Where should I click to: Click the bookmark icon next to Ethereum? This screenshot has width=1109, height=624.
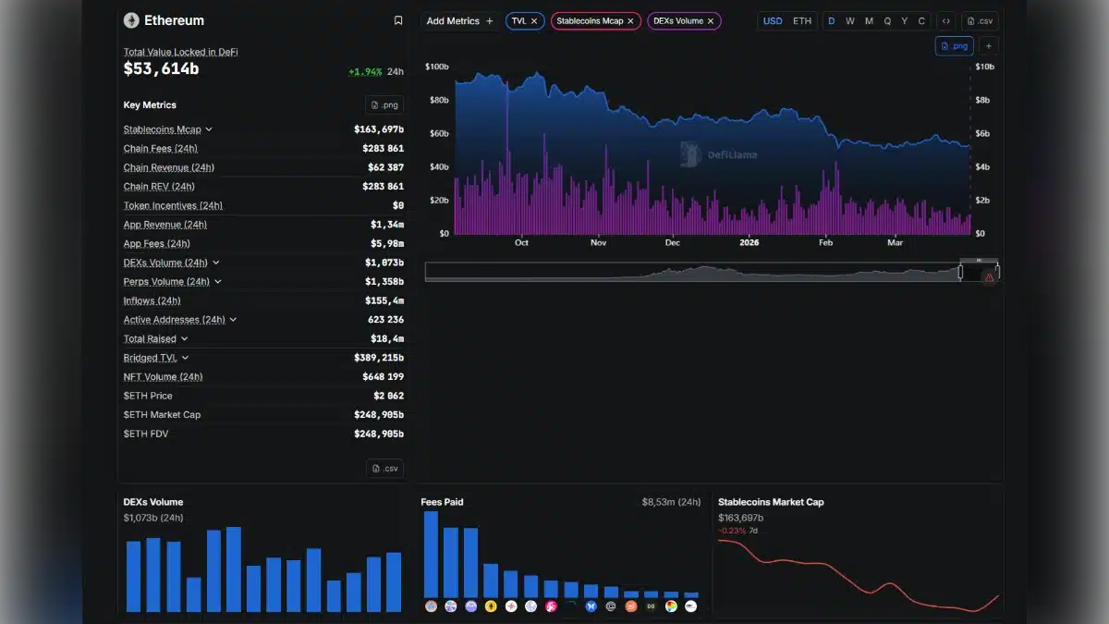(x=398, y=19)
